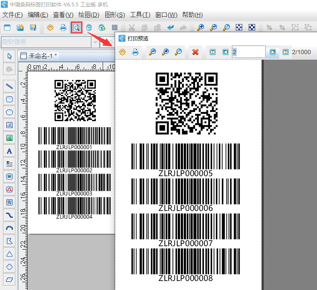Image resolution: width=317 pixels, height=290 pixels.
Task: Select the green landscape image tool
Action: [9, 138]
